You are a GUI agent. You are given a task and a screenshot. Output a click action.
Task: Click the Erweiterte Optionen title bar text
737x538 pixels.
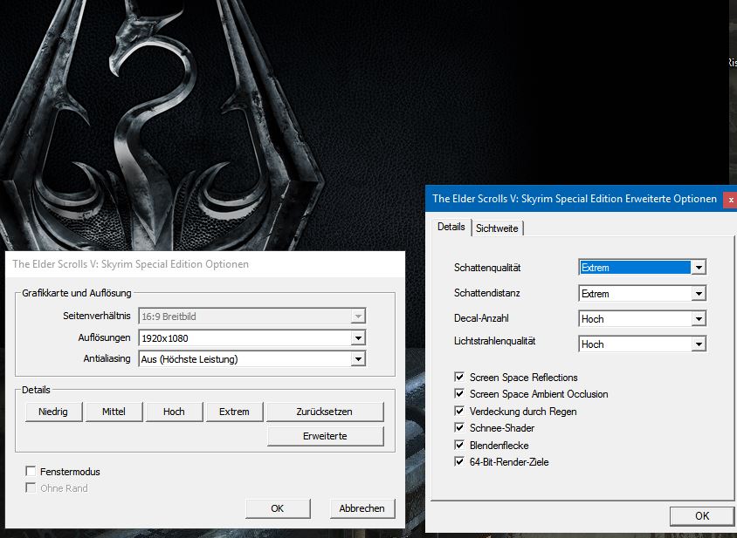click(x=575, y=199)
